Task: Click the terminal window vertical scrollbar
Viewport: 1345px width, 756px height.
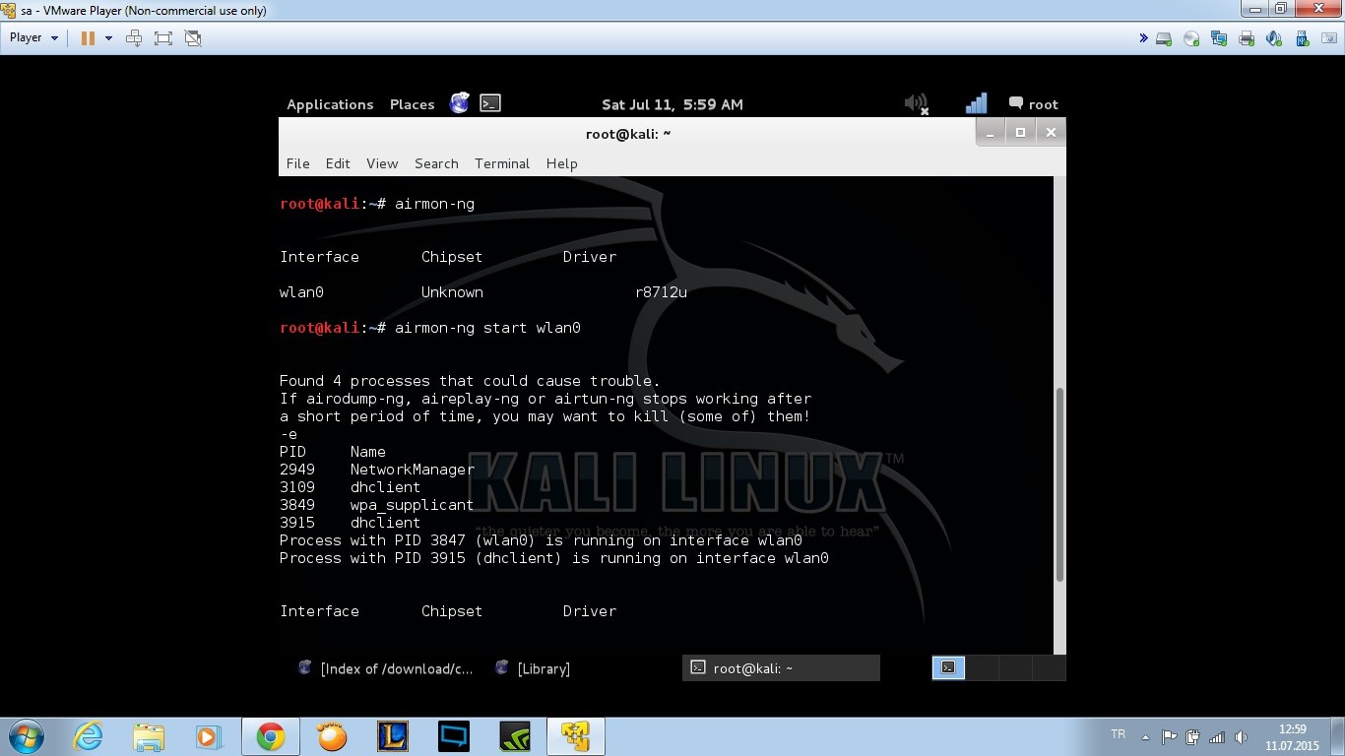Action: point(1059,483)
